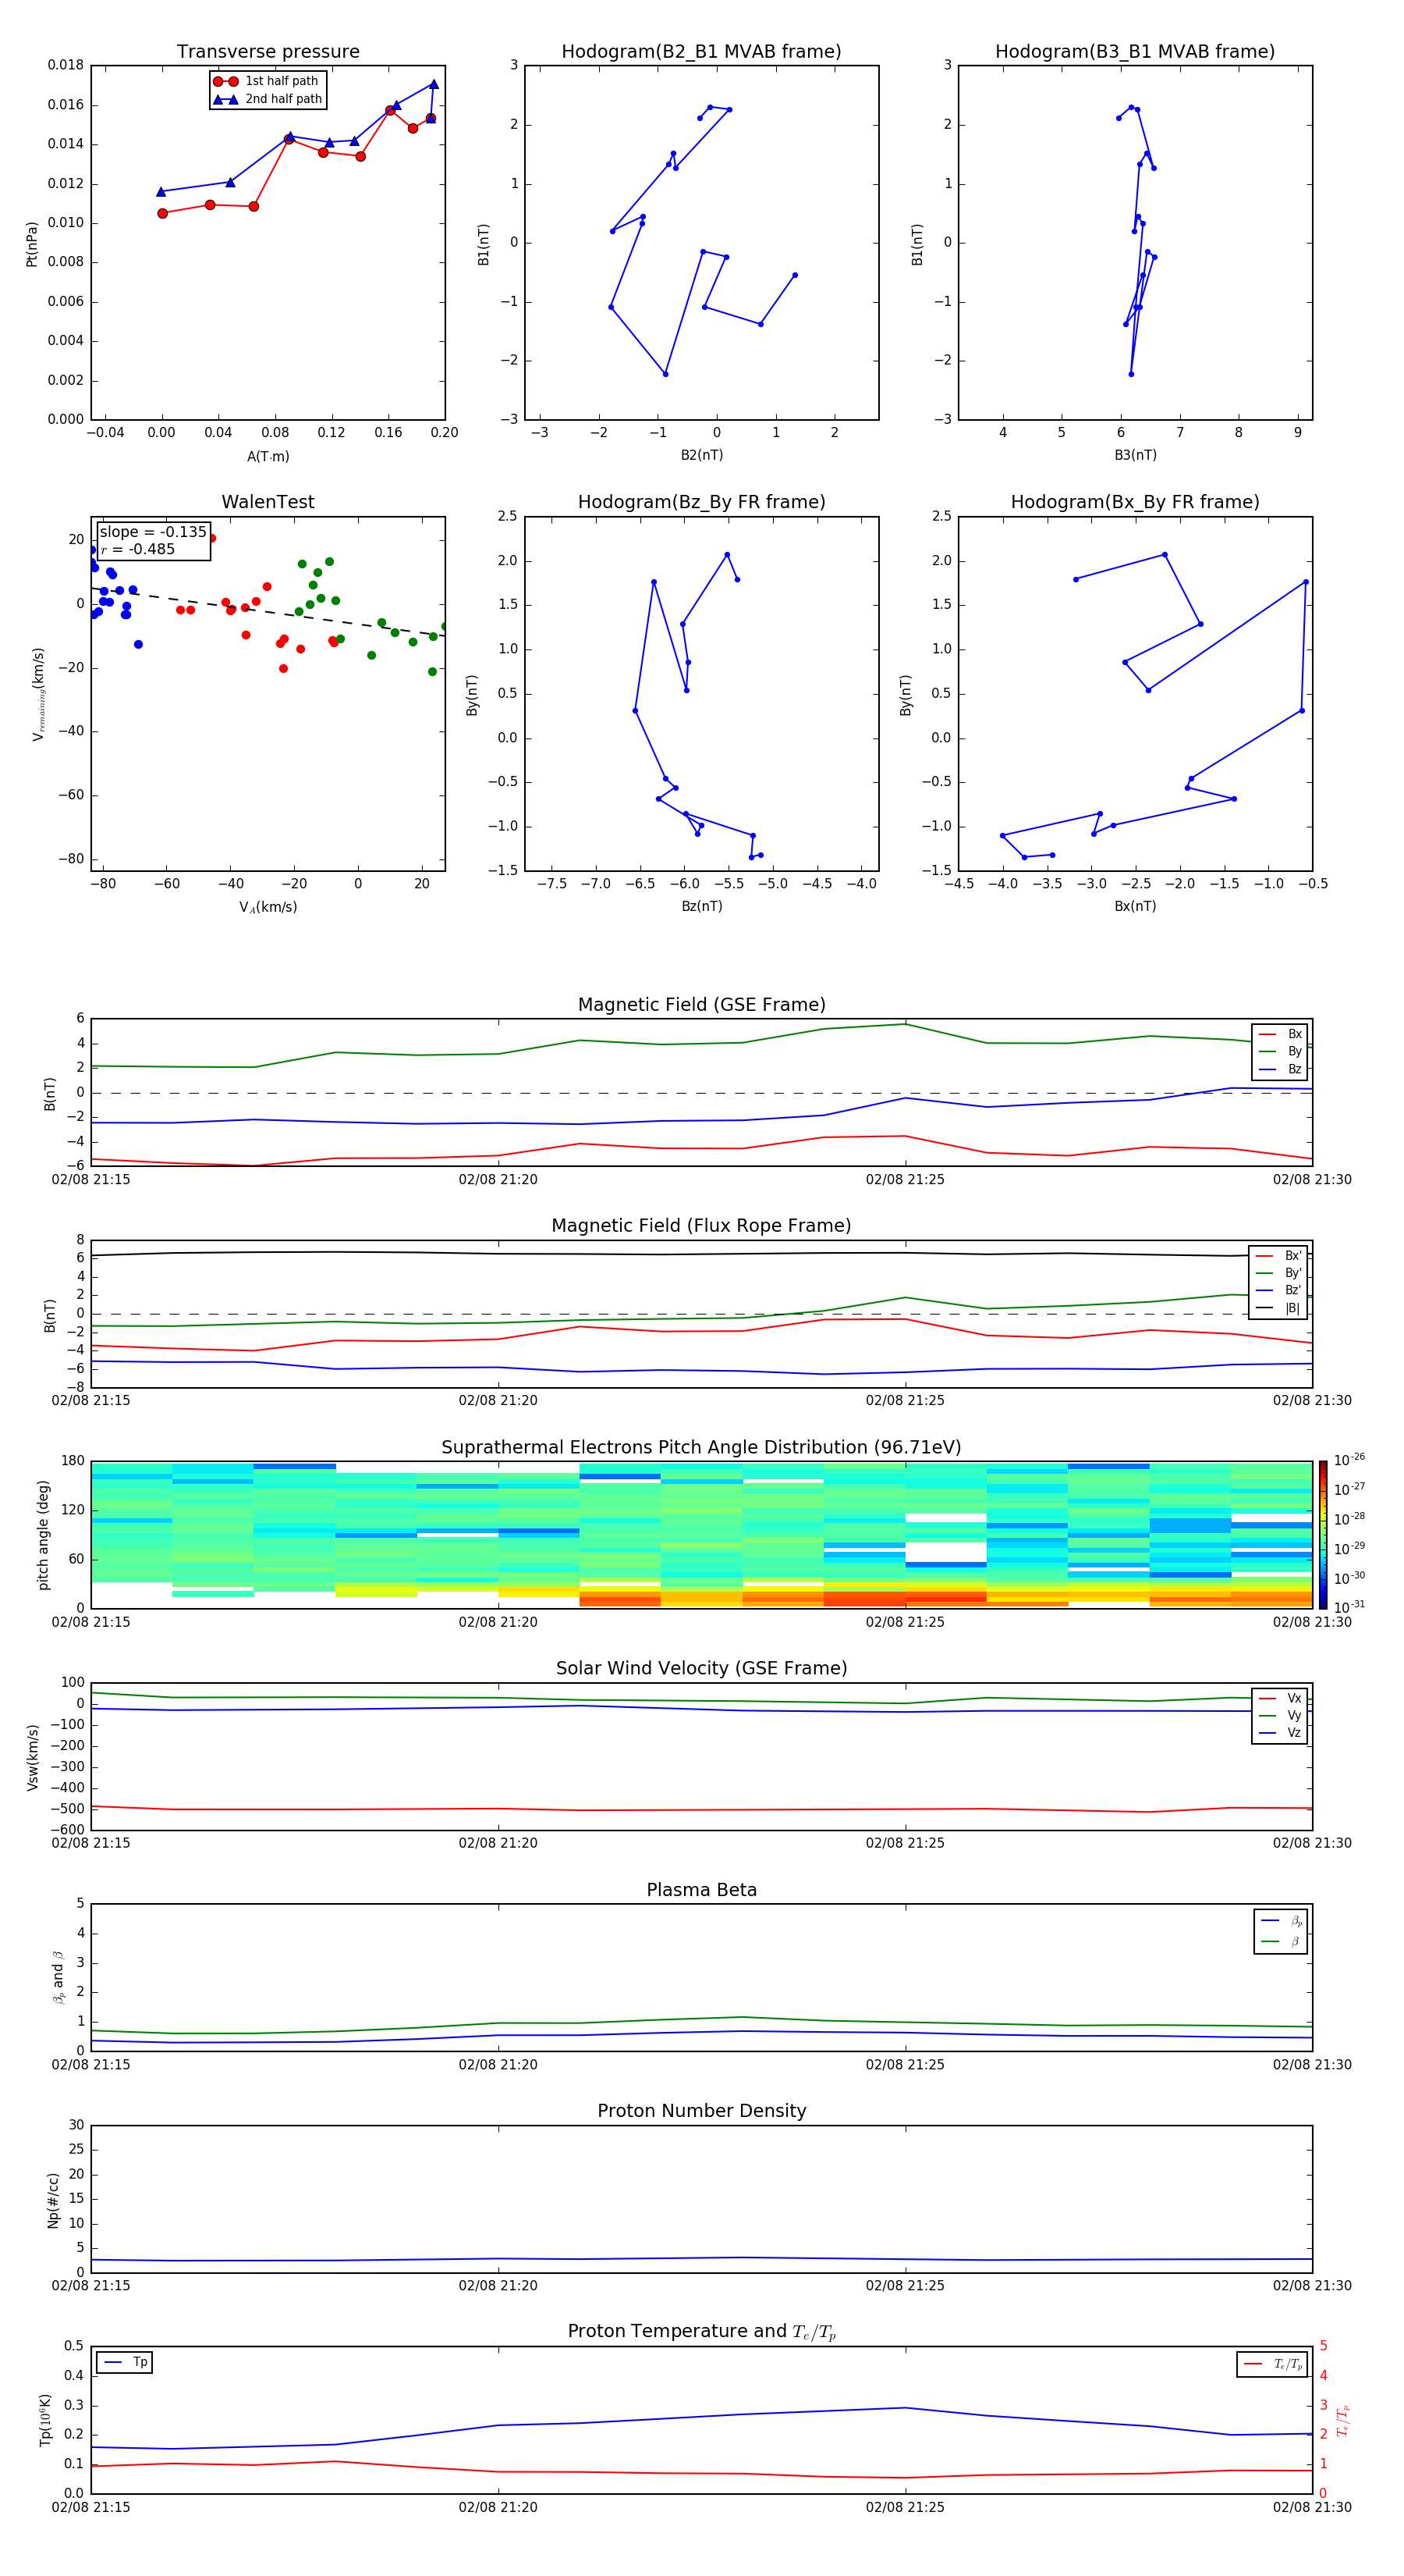Select the 'r = -0.485' annotation
Viewport: 1404px width, 2576px height.
pos(138,549)
